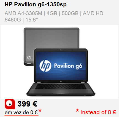Click the 'Instead of 0 €' red note
Viewport: 119px width, 117px height.
click(98, 112)
